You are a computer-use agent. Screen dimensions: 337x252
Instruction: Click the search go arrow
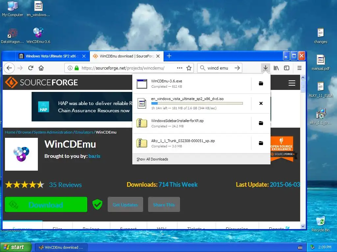coord(237,68)
